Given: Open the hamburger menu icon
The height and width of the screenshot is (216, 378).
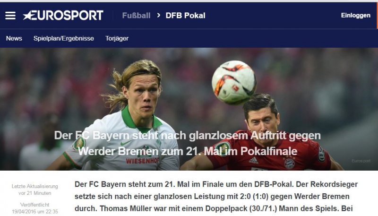Looking at the screenshot, I should pyautogui.click(x=10, y=16).
